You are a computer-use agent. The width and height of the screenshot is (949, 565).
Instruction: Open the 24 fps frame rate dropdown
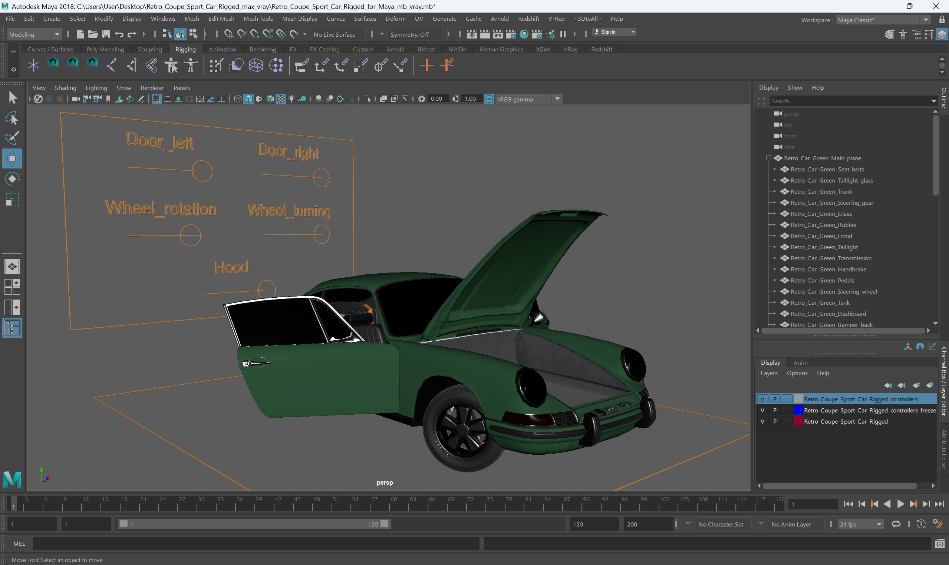[x=860, y=524]
